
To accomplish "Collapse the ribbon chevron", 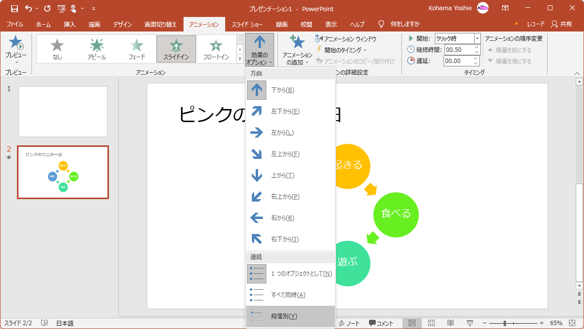I will point(577,73).
